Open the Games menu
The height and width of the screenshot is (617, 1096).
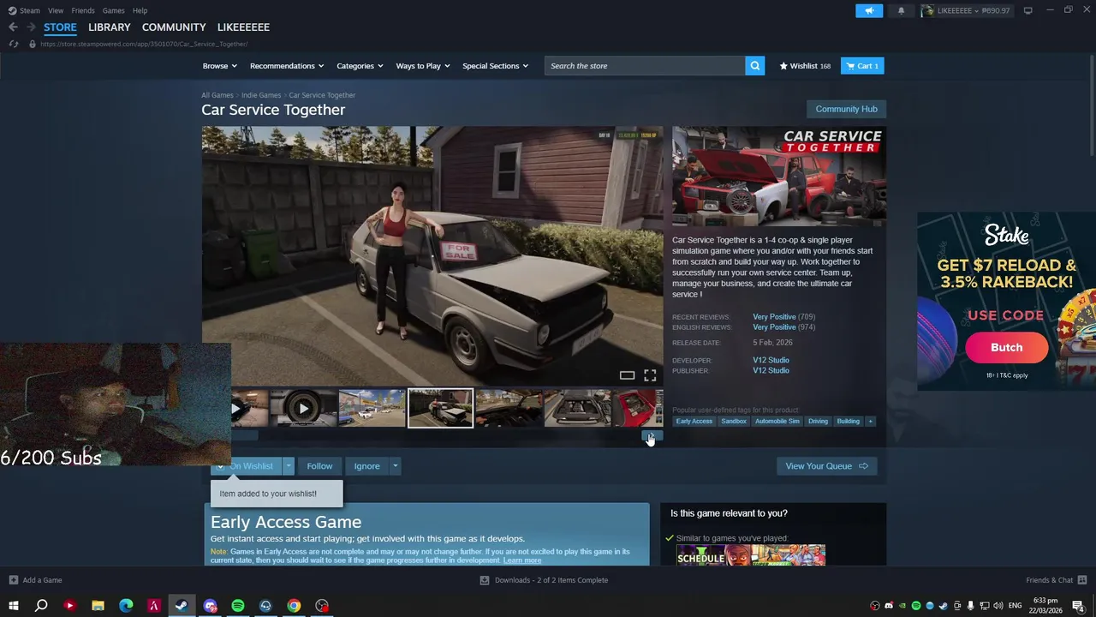pyautogui.click(x=113, y=10)
